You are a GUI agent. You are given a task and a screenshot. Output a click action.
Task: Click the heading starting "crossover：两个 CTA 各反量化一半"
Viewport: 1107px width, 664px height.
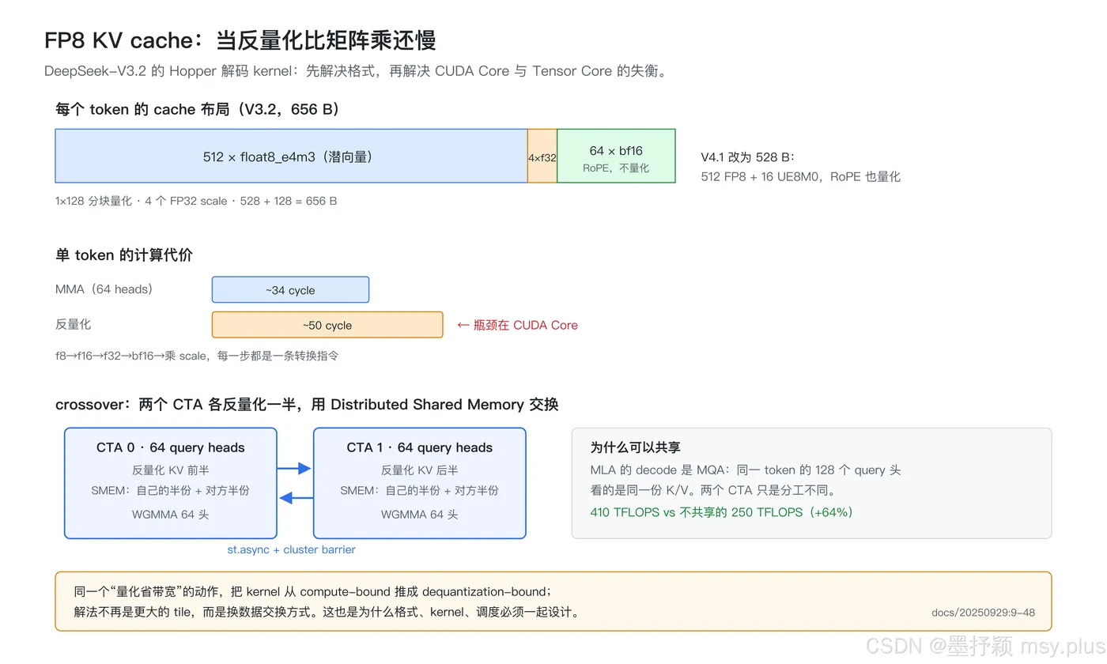click(307, 404)
